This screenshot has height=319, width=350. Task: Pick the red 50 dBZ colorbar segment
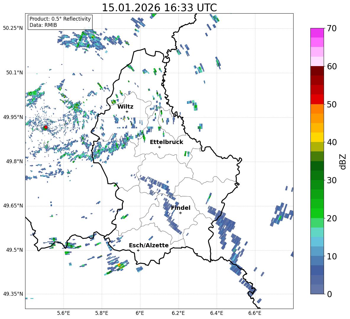[x=317, y=99]
